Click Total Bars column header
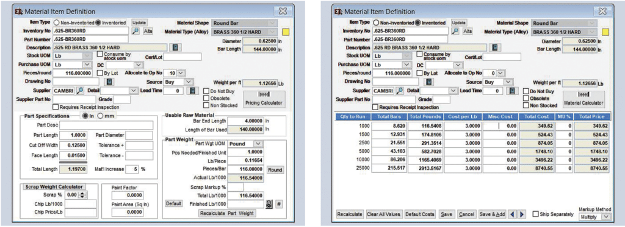 pos(389,117)
